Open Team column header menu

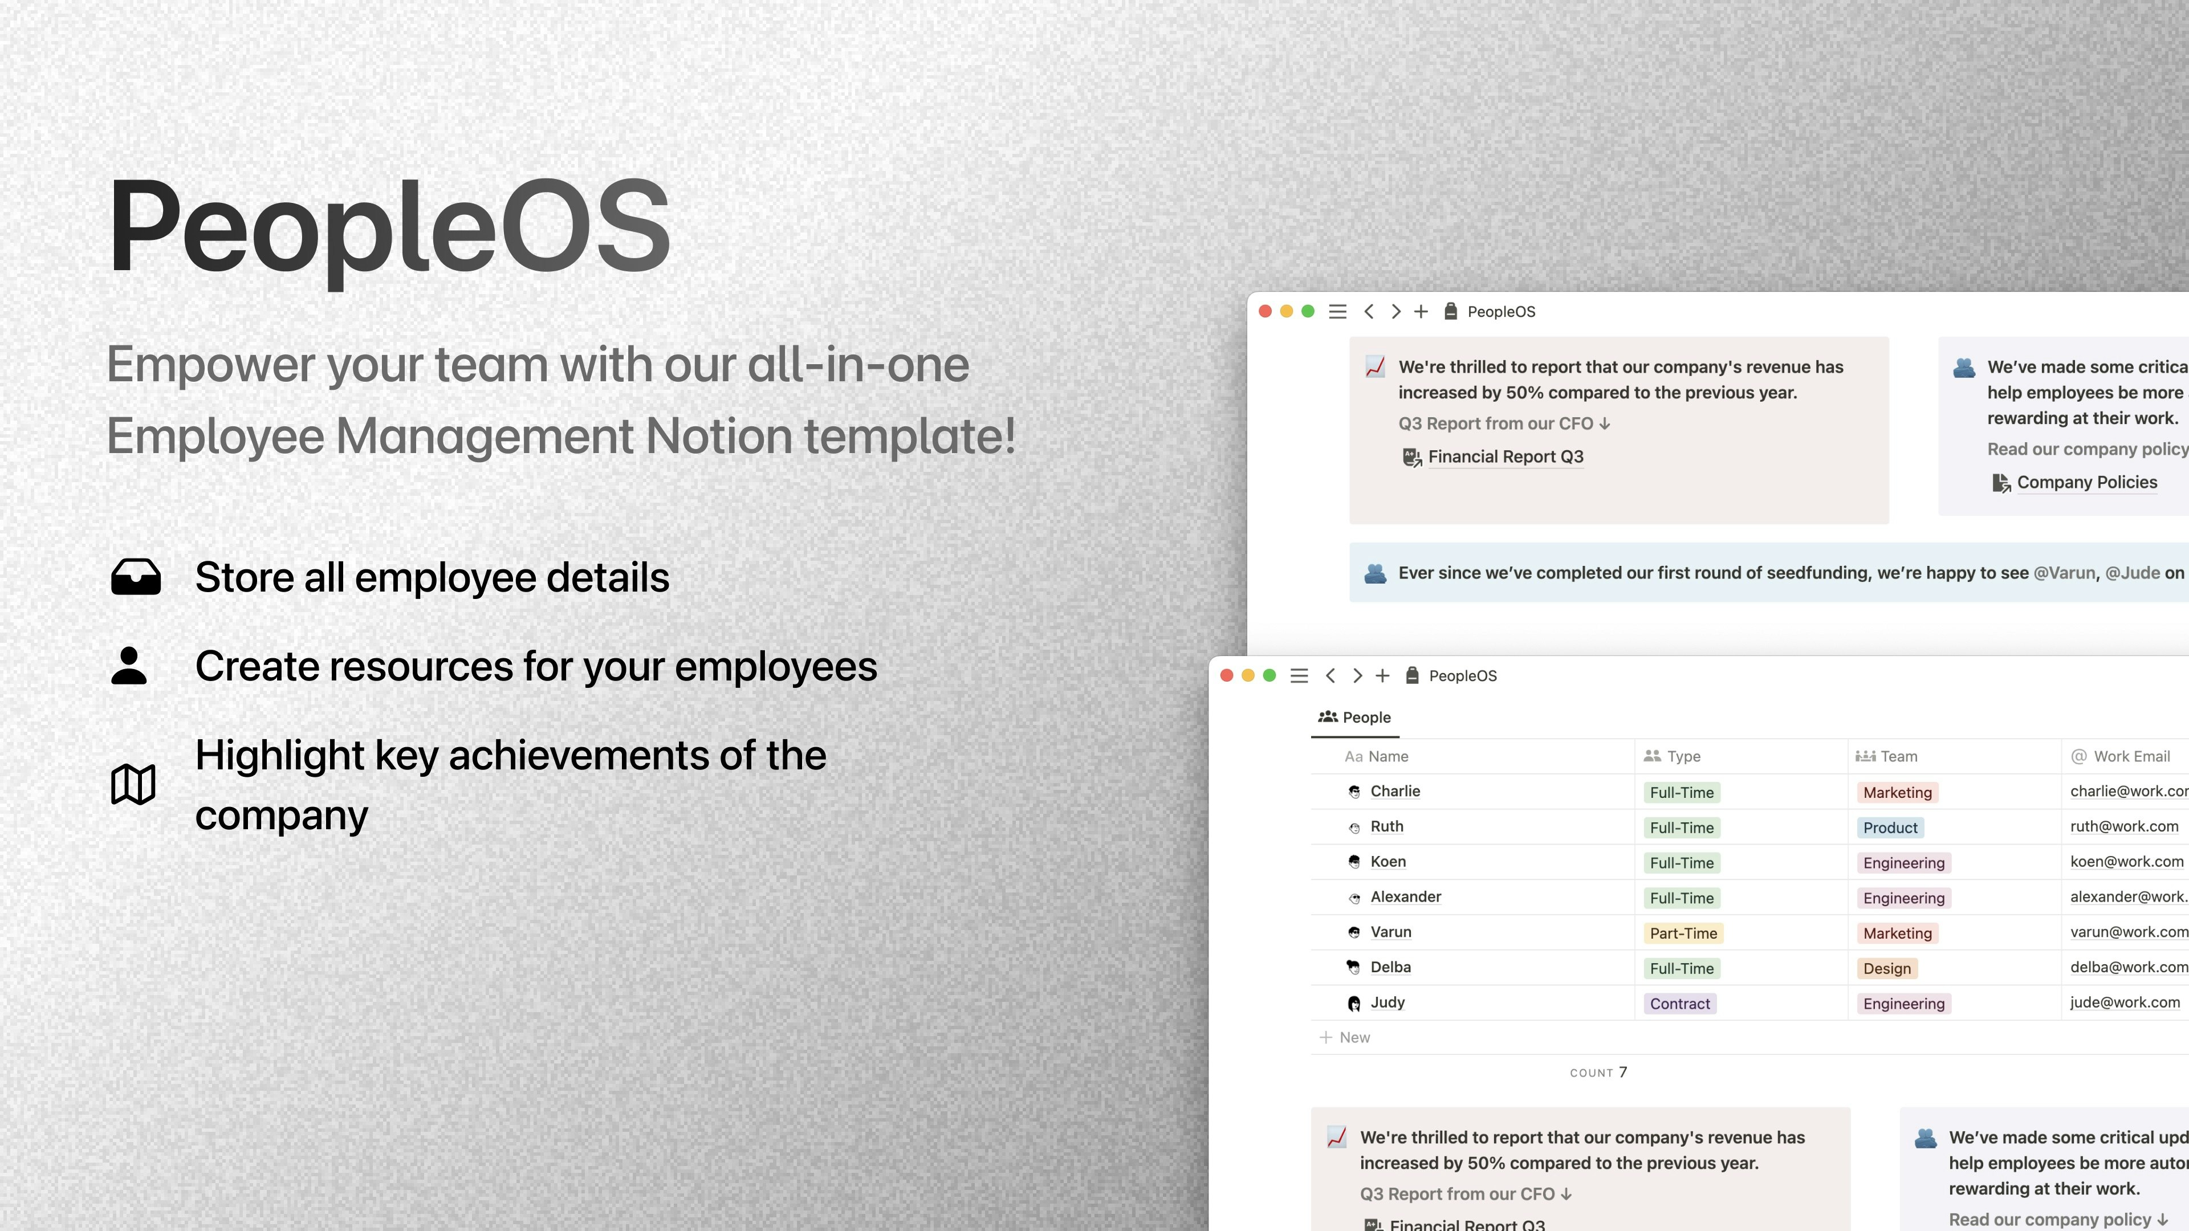[1955, 756]
